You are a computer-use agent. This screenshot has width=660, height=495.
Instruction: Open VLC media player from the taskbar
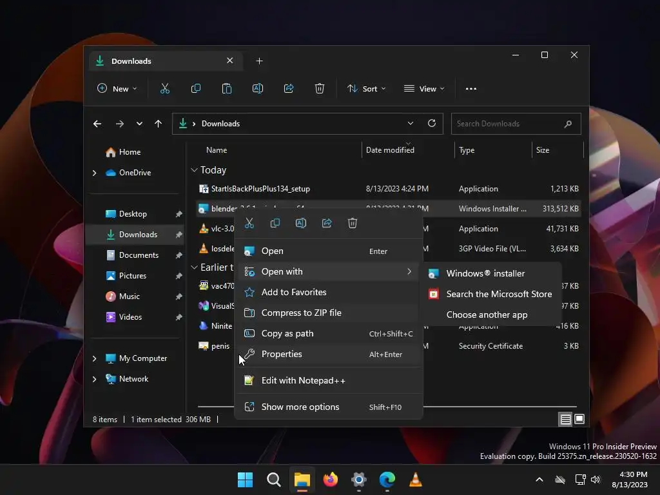click(x=416, y=480)
